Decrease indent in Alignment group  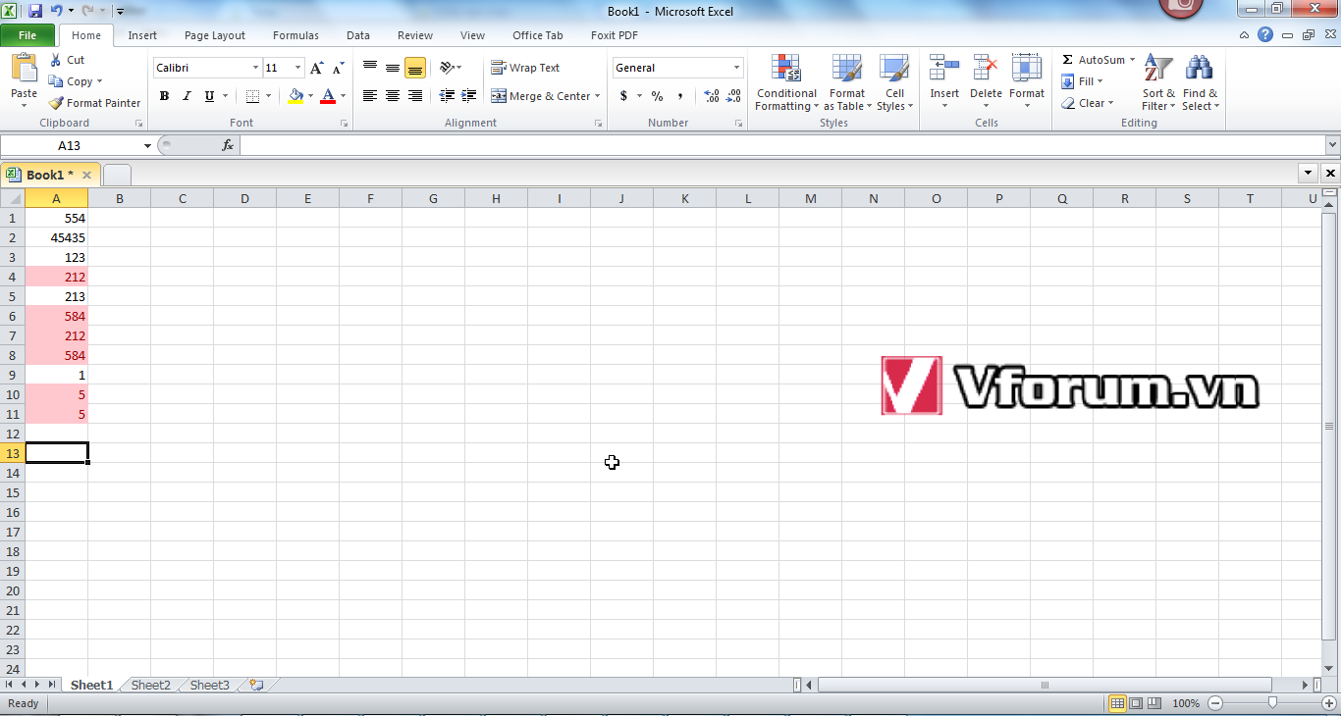(447, 96)
